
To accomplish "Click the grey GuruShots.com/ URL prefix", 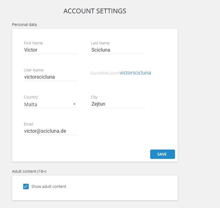I will 105,73.
